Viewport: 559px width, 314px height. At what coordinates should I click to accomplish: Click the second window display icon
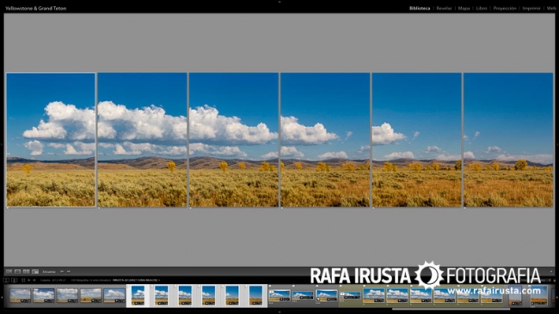[x=15, y=281]
